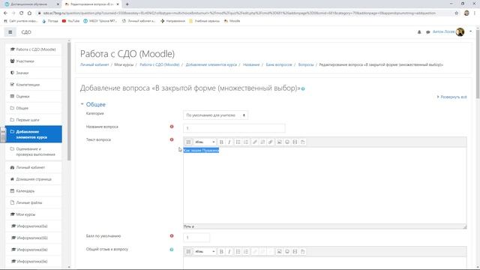
Task: Follow the Название breadcrumb link
Action: [x=251, y=64]
